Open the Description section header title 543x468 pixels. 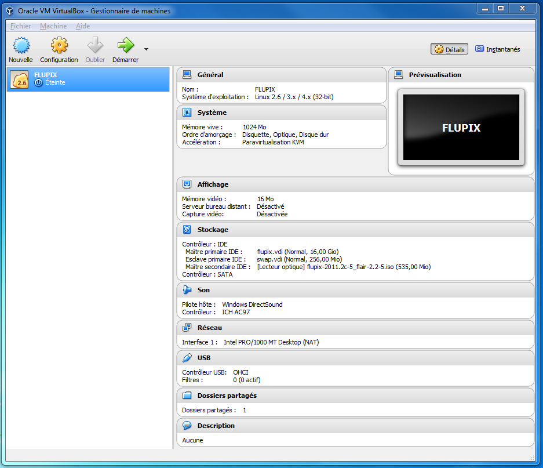click(x=216, y=426)
